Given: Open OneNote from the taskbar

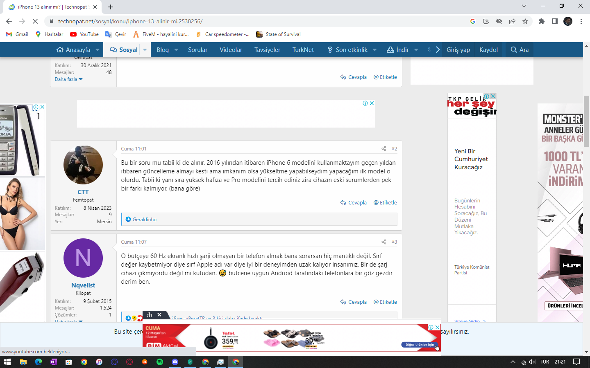Looking at the screenshot, I should coord(54,362).
